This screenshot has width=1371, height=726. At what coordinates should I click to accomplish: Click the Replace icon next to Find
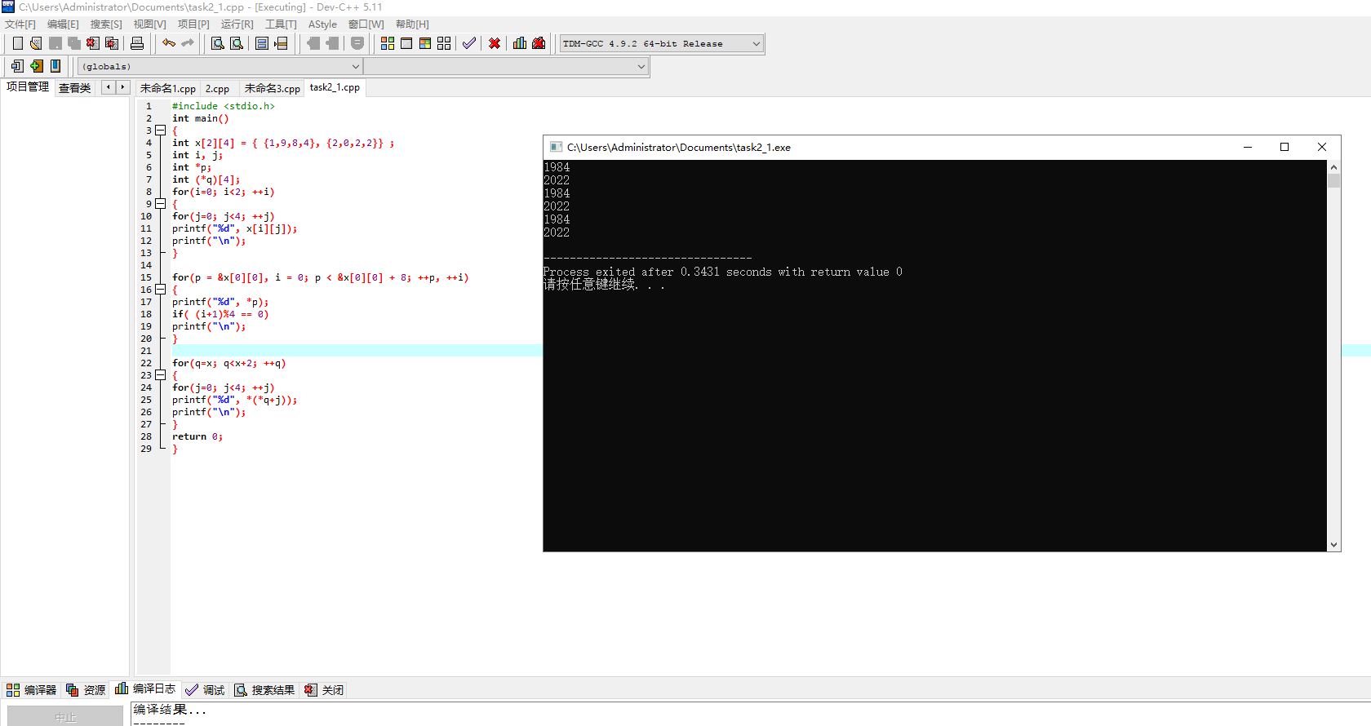coord(237,43)
